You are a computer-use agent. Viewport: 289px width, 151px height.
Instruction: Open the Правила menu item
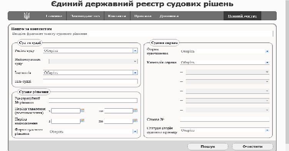point(143,16)
